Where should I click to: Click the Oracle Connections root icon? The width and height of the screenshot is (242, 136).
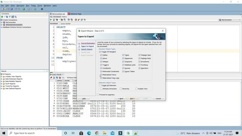click(2, 20)
